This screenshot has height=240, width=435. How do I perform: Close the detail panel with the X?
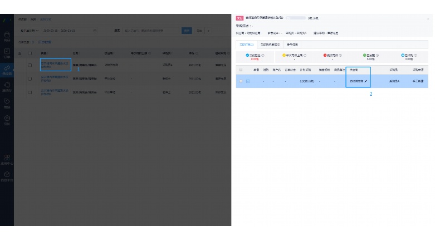(428, 18)
